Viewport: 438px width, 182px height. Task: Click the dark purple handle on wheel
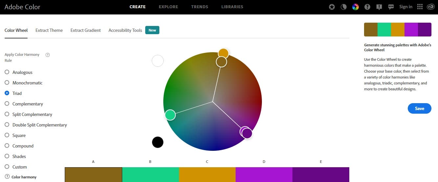click(247, 133)
